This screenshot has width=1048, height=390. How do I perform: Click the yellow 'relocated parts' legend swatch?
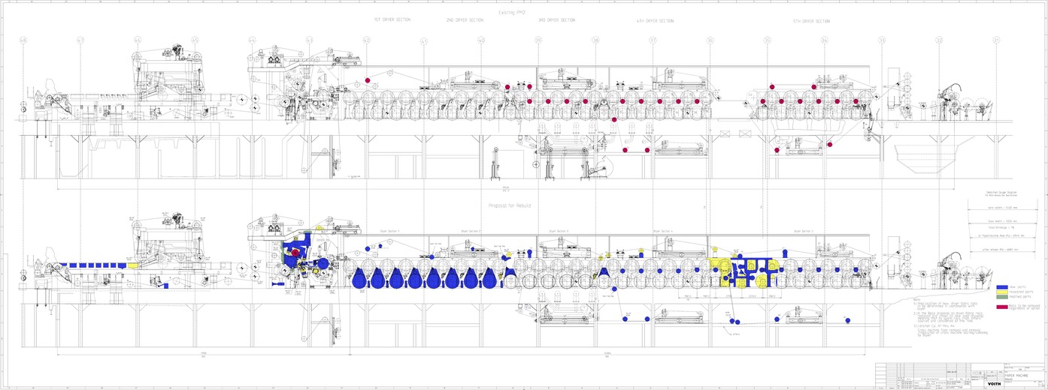click(1002, 292)
